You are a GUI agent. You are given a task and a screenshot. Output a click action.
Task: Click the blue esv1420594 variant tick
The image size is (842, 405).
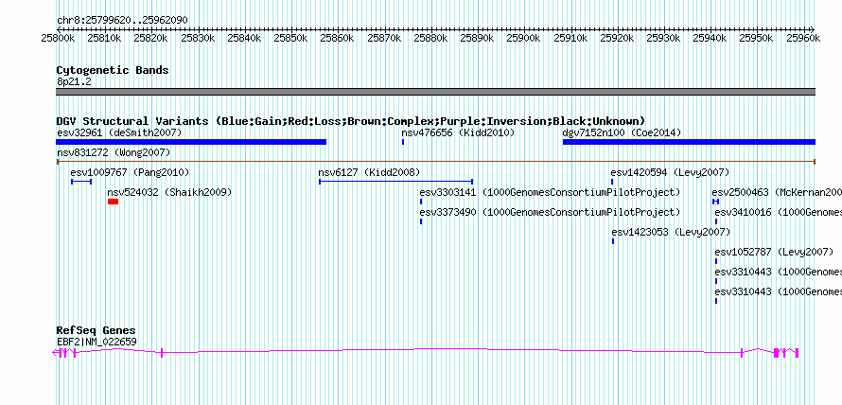pos(612,182)
